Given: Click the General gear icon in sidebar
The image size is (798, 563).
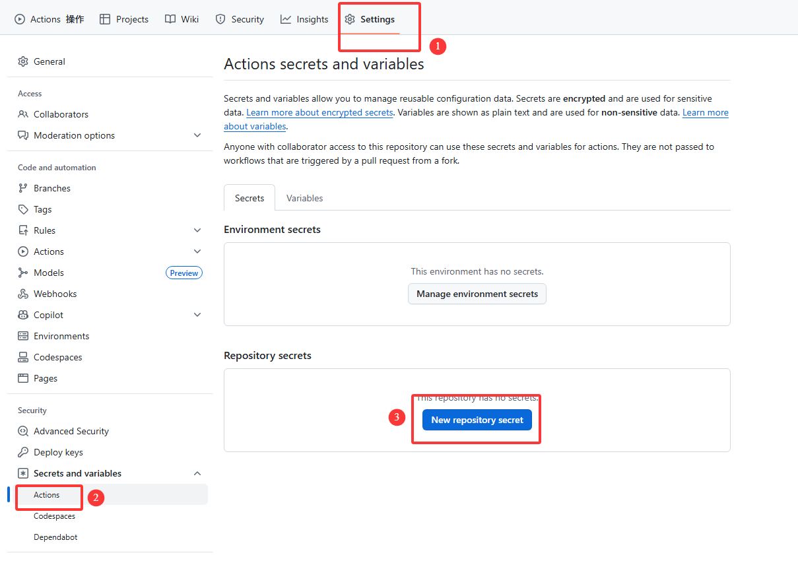Looking at the screenshot, I should (x=23, y=61).
